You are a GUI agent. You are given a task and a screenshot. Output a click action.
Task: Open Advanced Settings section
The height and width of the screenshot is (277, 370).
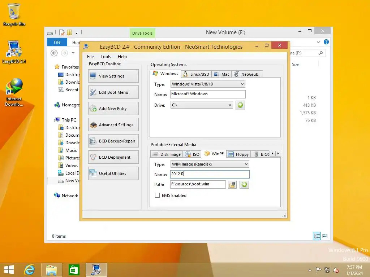(x=113, y=125)
